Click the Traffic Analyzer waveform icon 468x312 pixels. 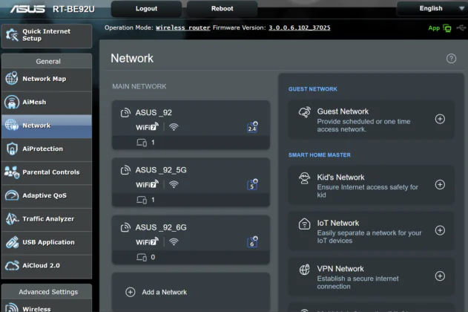(12, 218)
